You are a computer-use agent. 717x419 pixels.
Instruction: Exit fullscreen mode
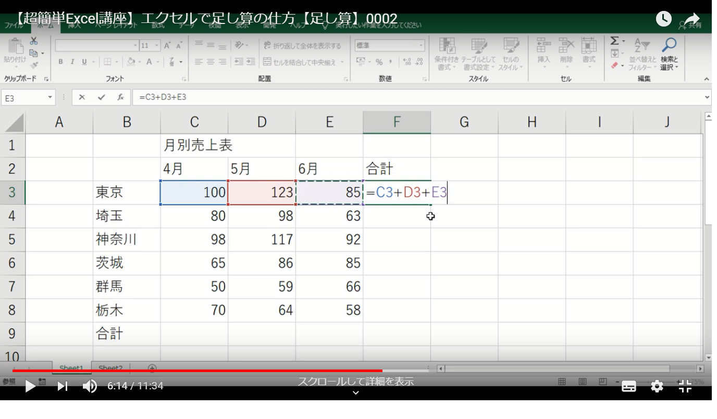(685, 386)
